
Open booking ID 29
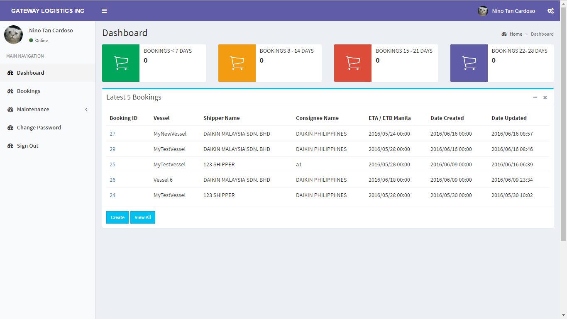pyautogui.click(x=112, y=149)
